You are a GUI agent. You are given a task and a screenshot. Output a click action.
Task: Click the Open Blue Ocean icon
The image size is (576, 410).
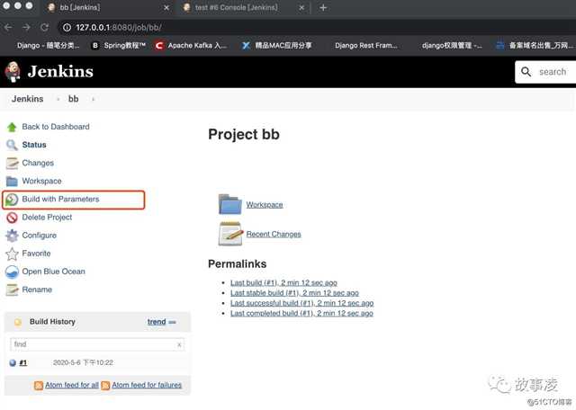pyautogui.click(x=12, y=272)
